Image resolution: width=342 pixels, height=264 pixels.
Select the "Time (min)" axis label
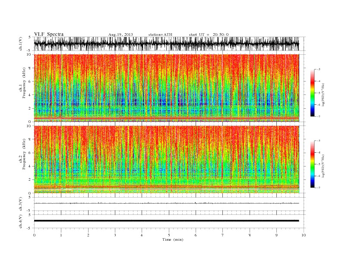point(173,239)
